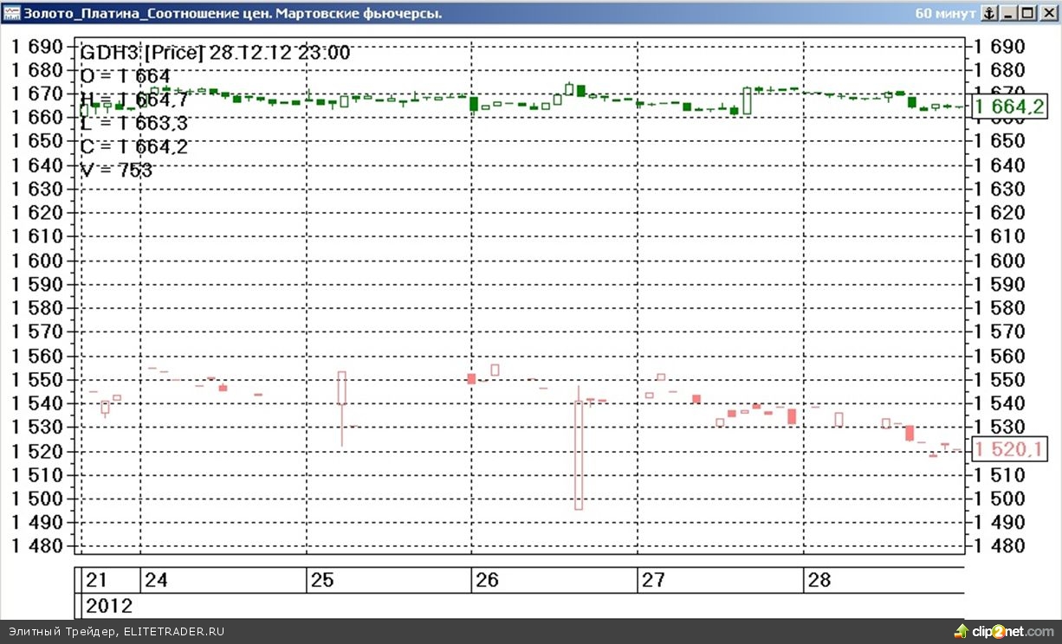Click the anchor dock icon in title bar
The width and height of the screenshot is (1062, 644).
click(x=988, y=13)
